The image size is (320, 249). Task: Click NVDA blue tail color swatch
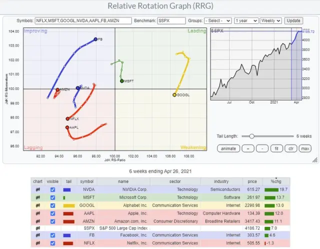pyautogui.click(x=67, y=190)
